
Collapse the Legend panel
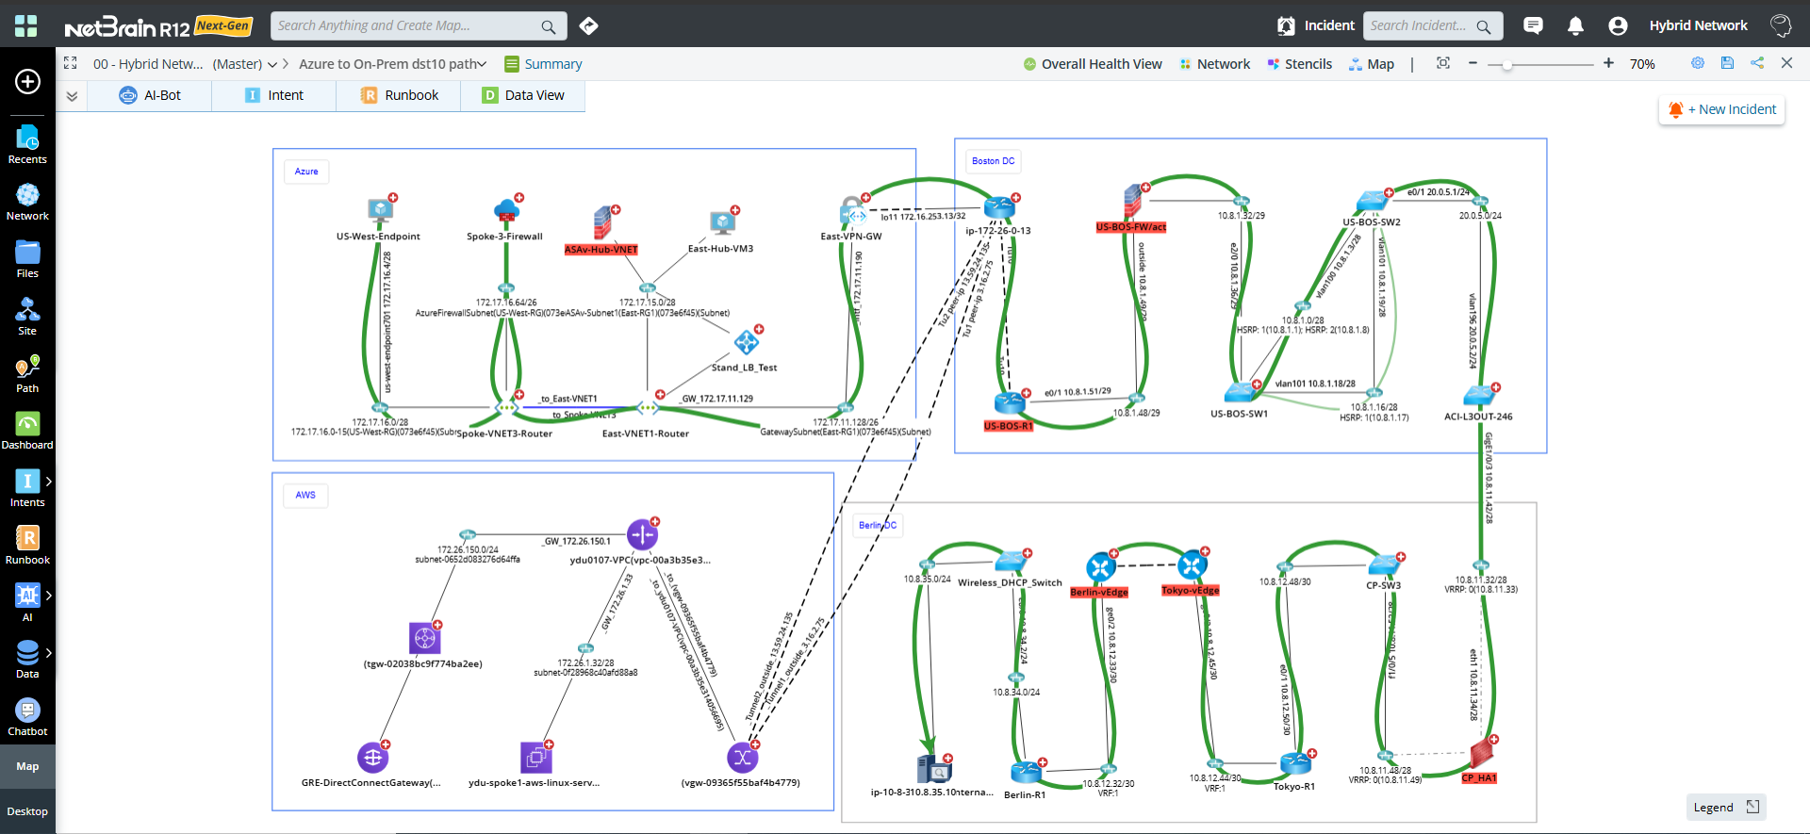click(1752, 807)
